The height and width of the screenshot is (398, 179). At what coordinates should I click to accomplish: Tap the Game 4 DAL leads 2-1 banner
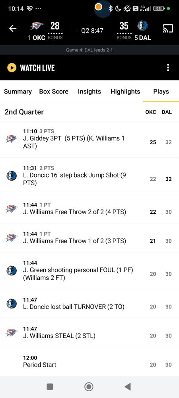[x=89, y=50]
